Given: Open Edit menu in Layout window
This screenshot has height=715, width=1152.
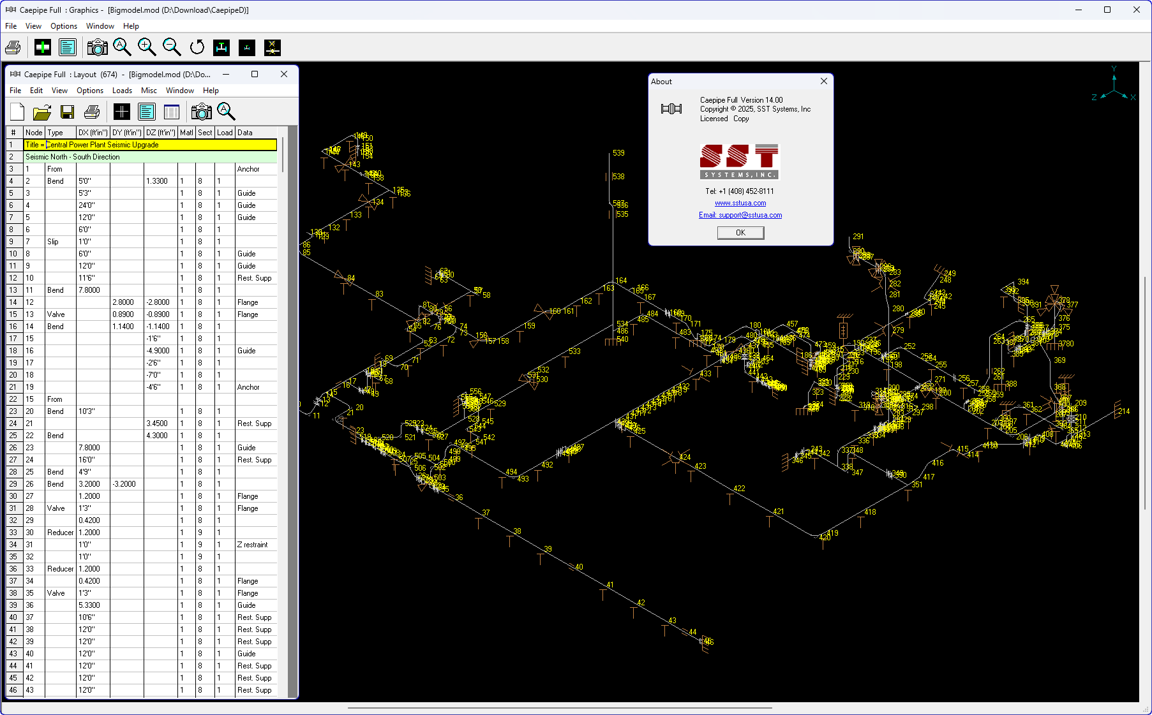Looking at the screenshot, I should [36, 91].
